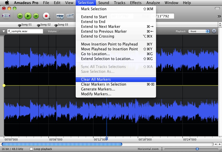Open the Effects menu

tap(136, 3)
